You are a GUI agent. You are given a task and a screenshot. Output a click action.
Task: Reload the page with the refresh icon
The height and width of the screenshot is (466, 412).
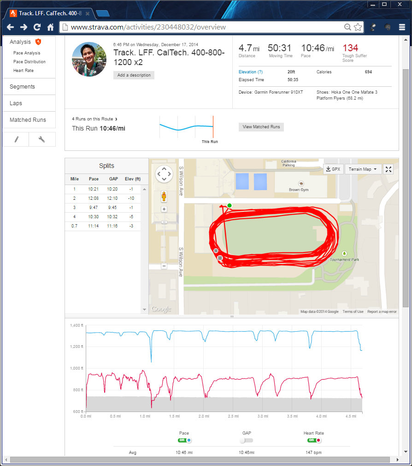37,27
